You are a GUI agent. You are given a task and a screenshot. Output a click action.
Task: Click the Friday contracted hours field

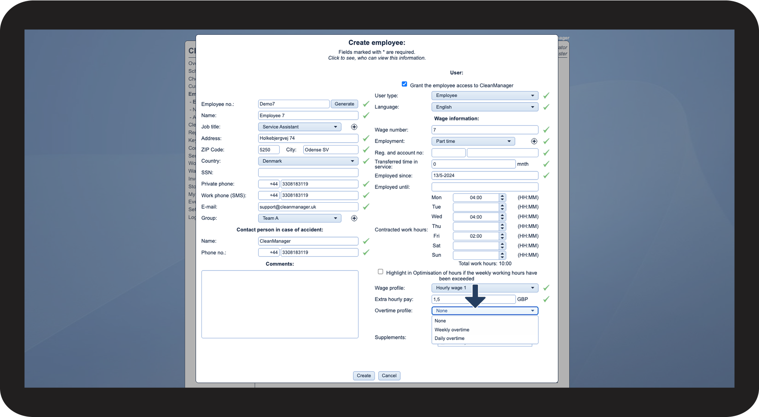click(x=476, y=236)
